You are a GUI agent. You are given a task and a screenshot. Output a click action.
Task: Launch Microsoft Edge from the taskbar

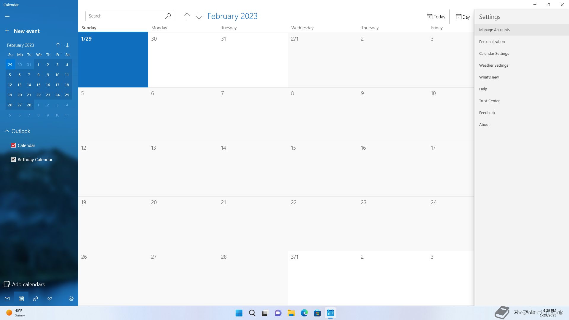click(304, 313)
